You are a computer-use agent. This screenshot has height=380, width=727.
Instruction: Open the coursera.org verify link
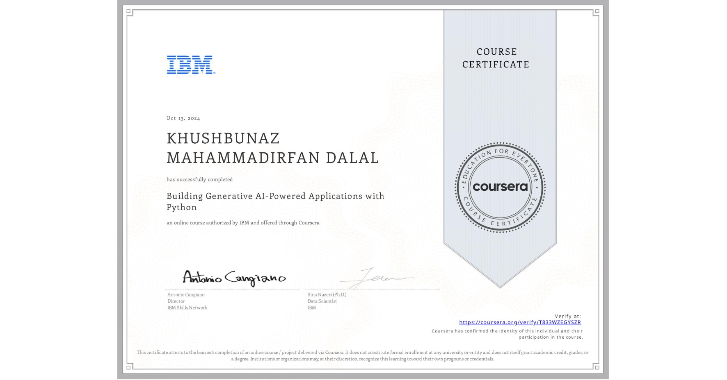520,322
